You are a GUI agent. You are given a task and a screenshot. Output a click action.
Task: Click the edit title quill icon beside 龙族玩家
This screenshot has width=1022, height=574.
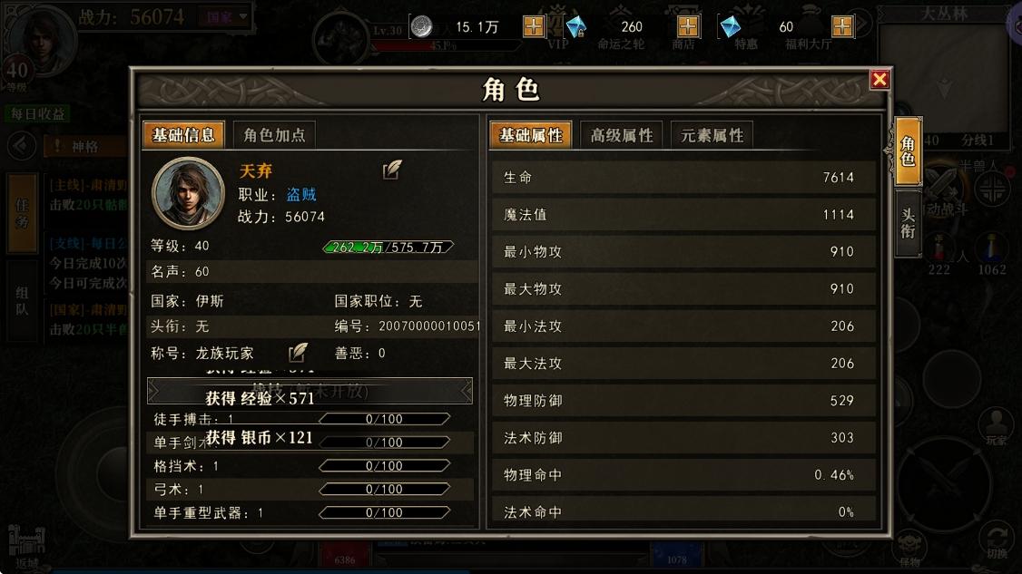point(298,353)
